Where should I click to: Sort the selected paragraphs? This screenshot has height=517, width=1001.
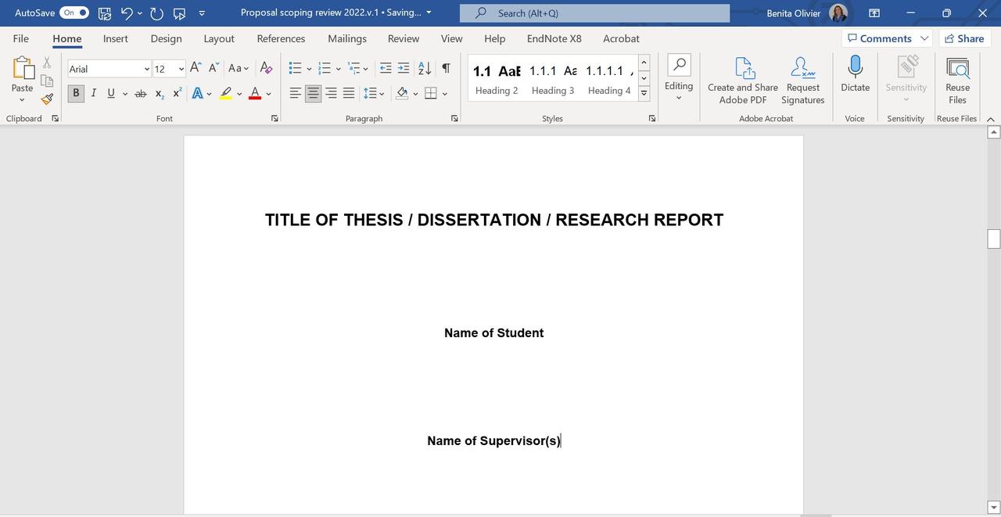423,68
